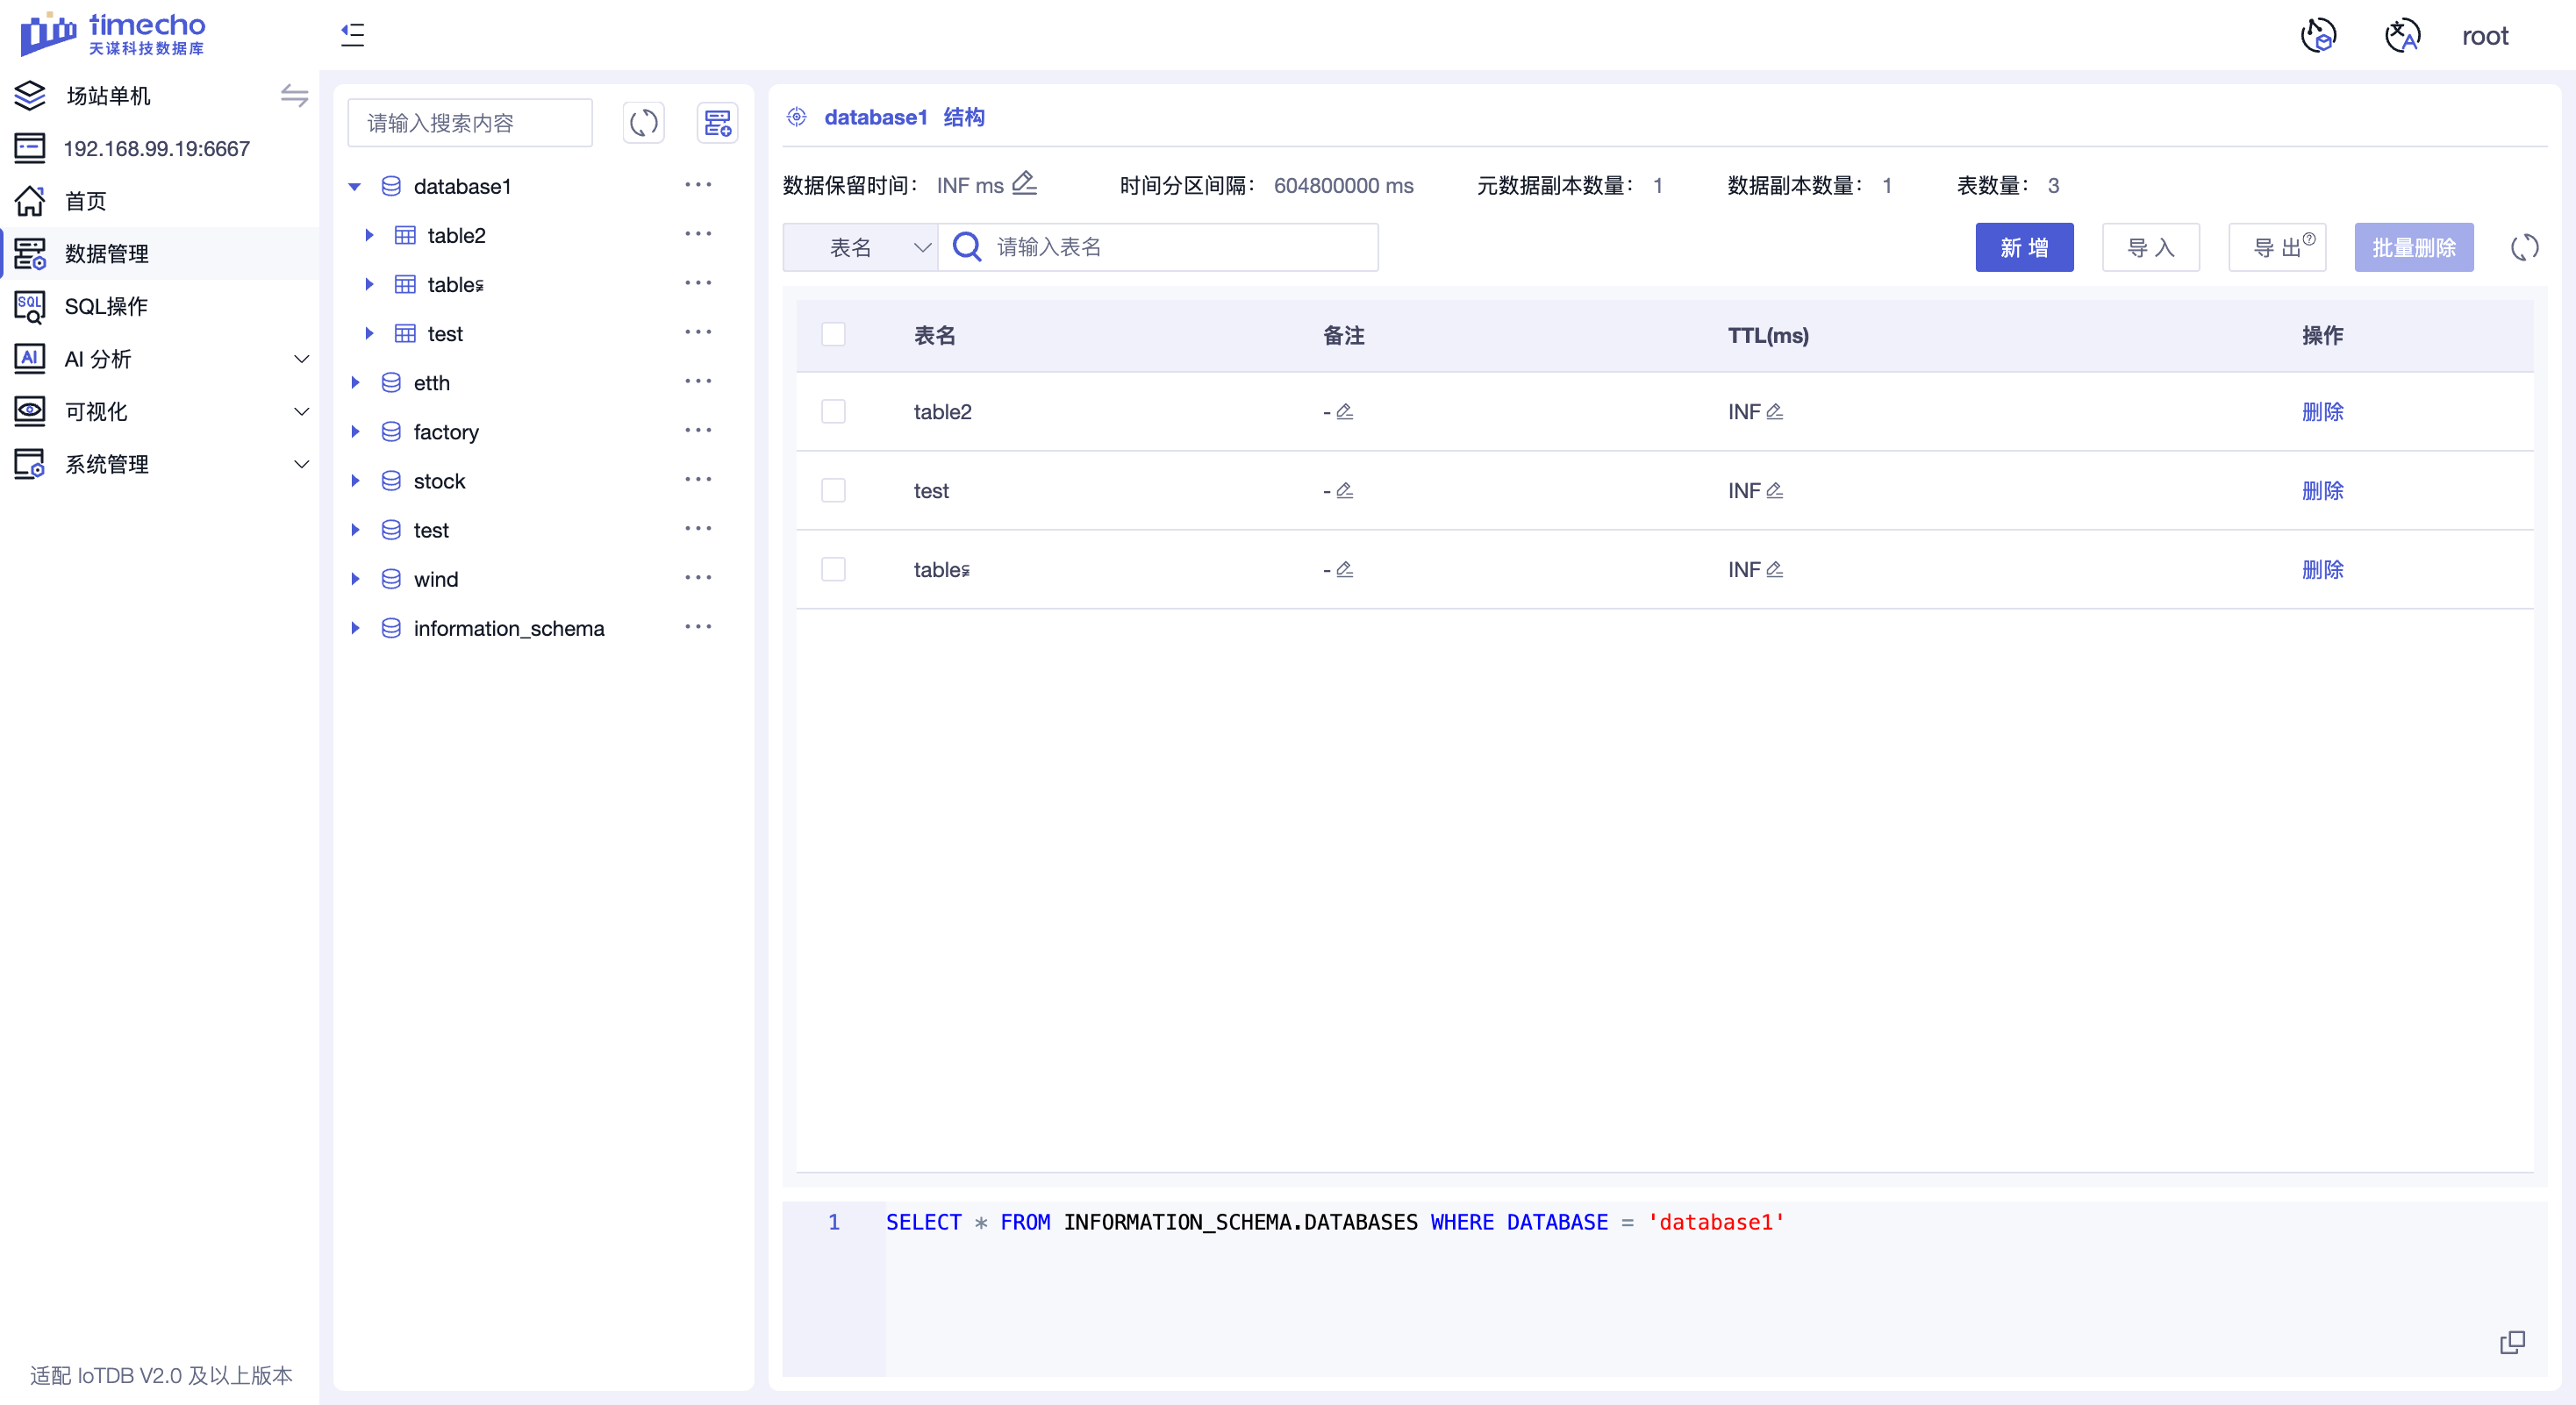Focus the tree search input 请输入搜索内容
This screenshot has height=1405, width=2576.
(470, 123)
